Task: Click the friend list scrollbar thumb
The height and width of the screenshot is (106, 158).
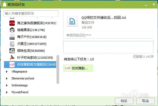Action: pyautogui.click(x=58, y=69)
